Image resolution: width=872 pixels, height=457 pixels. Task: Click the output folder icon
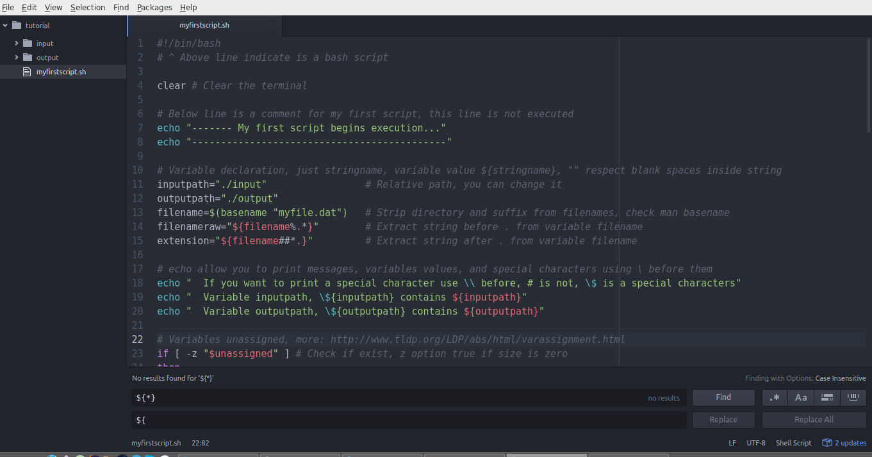[x=28, y=57]
